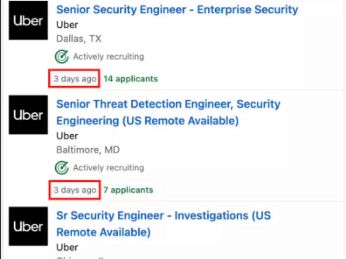
Task: Click Actively recruiting label in Dallas listing
Action: 108,57
